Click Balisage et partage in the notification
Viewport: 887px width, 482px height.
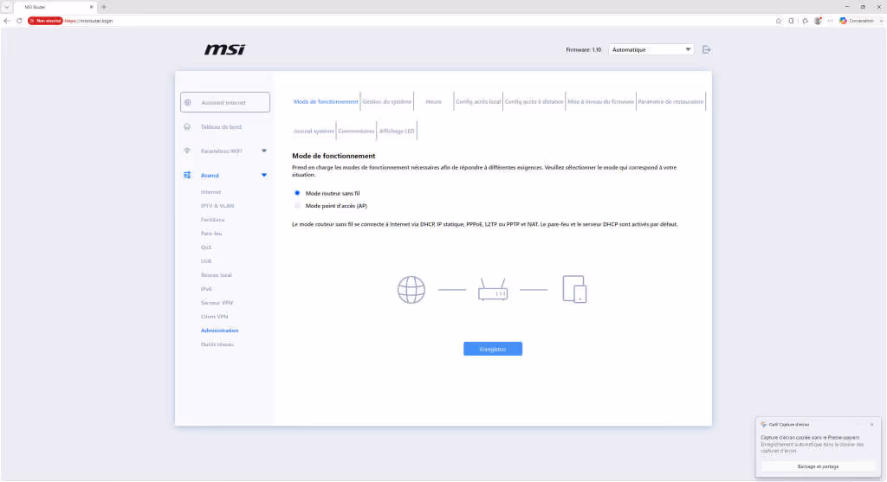pyautogui.click(x=818, y=466)
